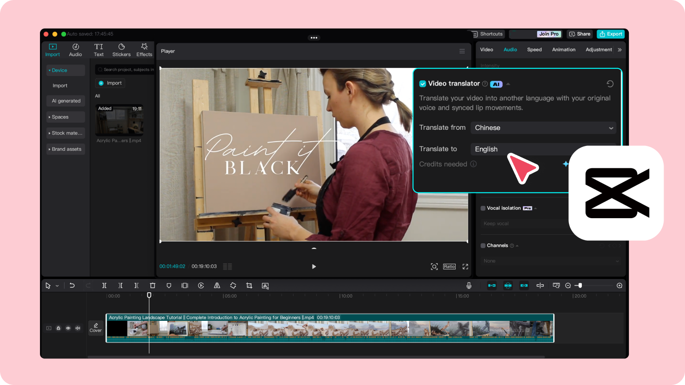Toggle auto snapping in timeline toolbar
The image size is (685, 385).
click(x=508, y=286)
